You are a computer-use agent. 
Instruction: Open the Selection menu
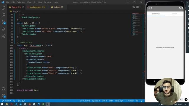click(x=21, y=2)
